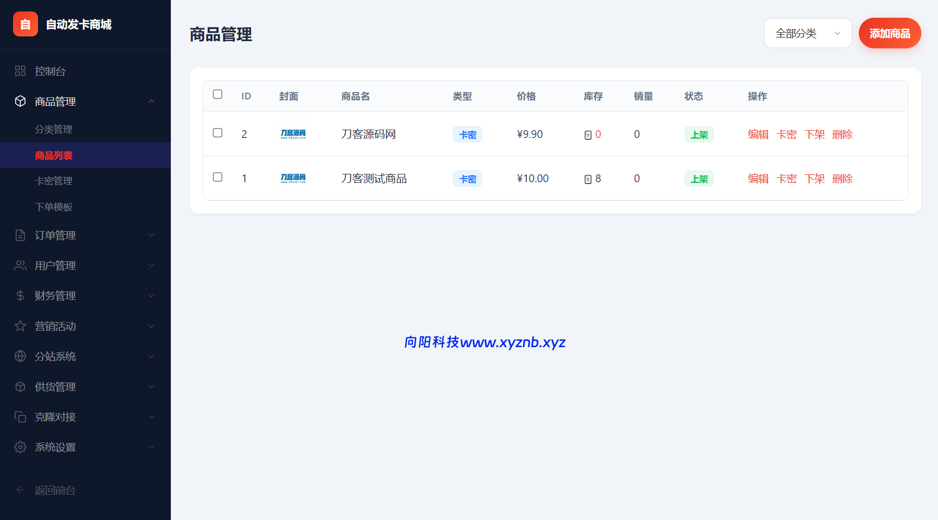Click the 返回前台 back arrow icon
Image resolution: width=938 pixels, height=520 pixels.
pos(20,490)
